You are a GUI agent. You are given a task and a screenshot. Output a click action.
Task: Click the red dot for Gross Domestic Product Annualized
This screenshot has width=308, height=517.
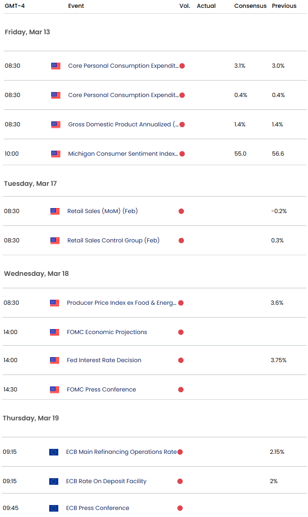point(182,124)
